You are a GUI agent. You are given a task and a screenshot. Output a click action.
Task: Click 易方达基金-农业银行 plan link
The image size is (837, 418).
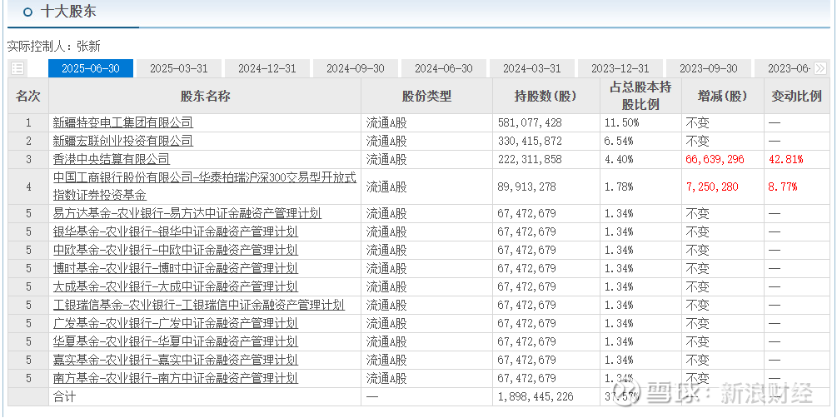click(187, 213)
